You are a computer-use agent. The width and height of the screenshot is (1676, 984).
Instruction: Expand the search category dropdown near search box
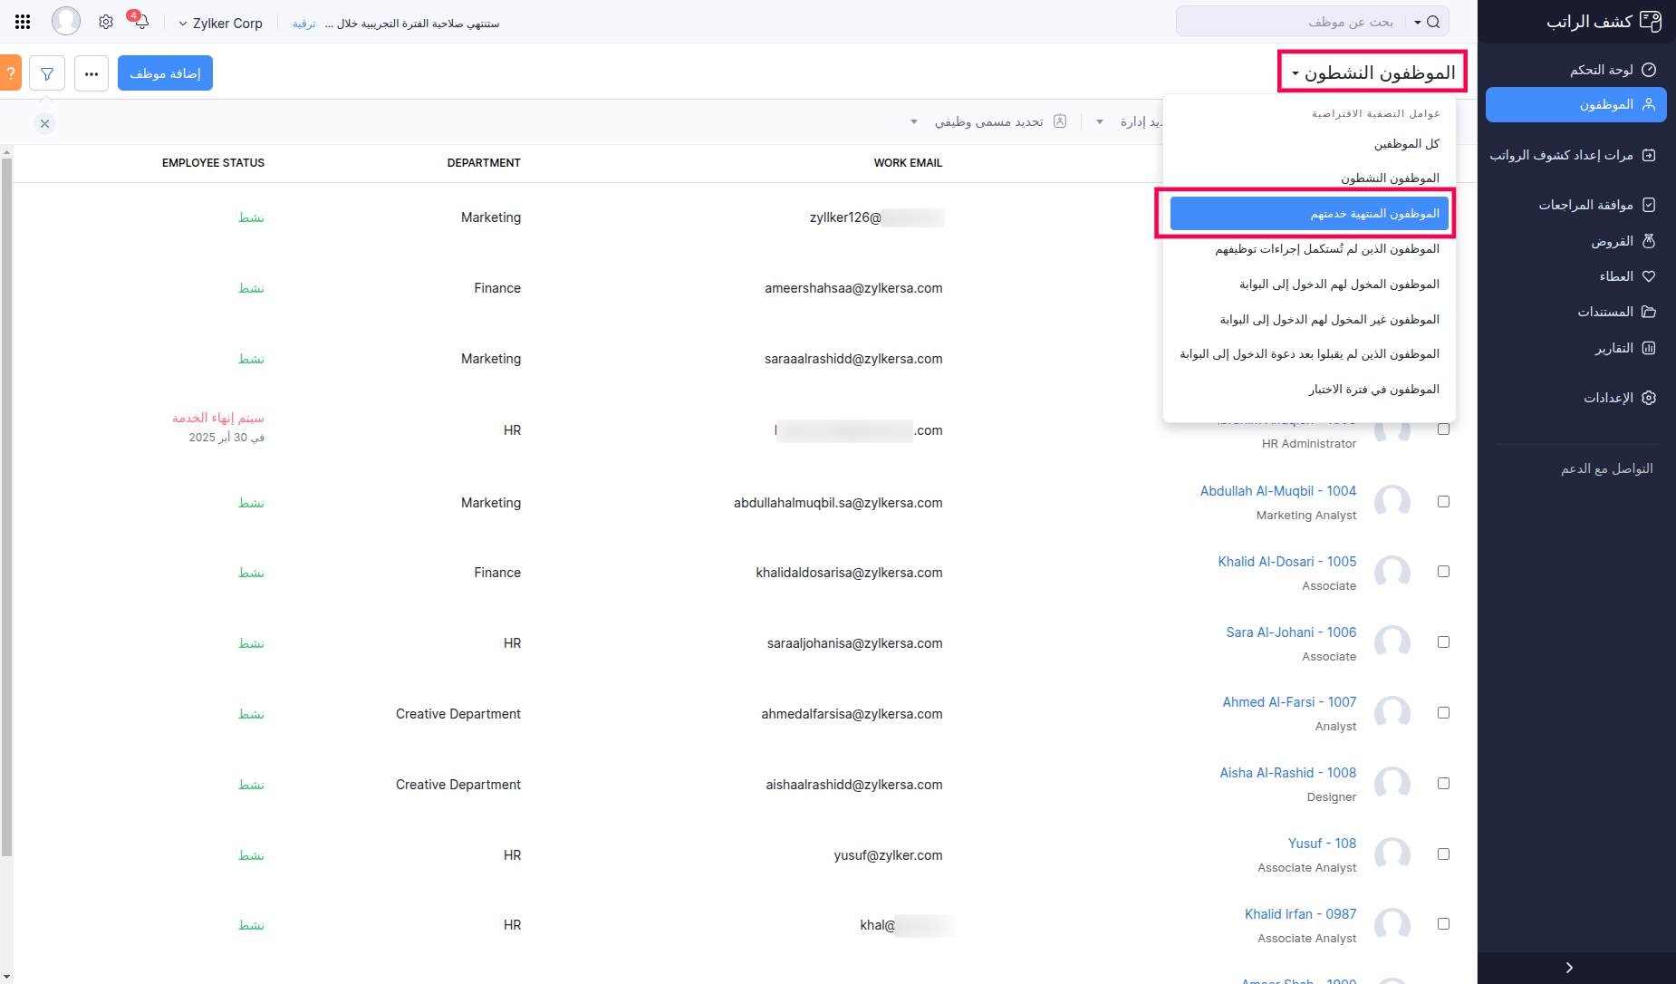pyautogui.click(x=1420, y=21)
